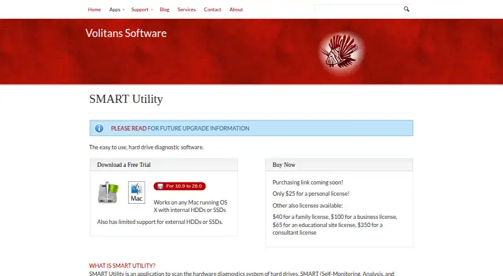The height and width of the screenshot is (276, 503).
Task: Download the For 10.9 to 26.0 trial
Action: [x=180, y=186]
